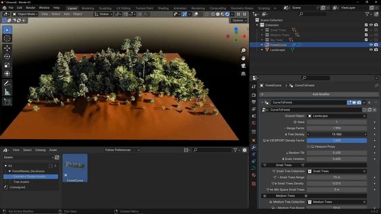Click the Add Modifier button

click(x=319, y=94)
